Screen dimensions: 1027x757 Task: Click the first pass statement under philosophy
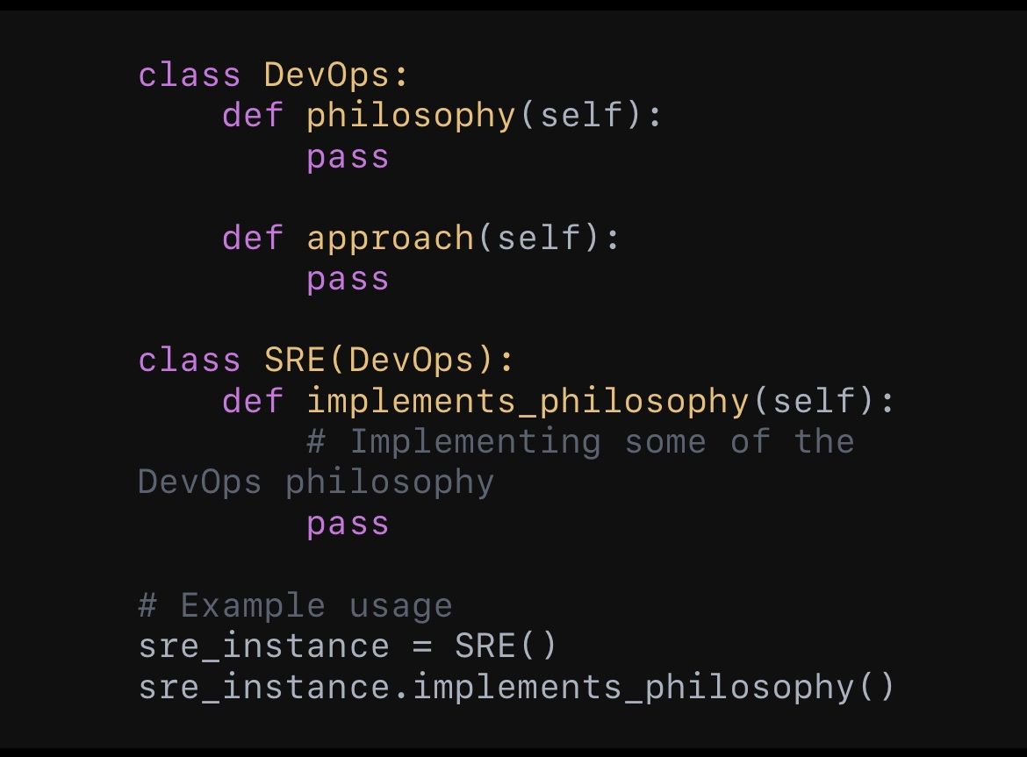(x=348, y=158)
